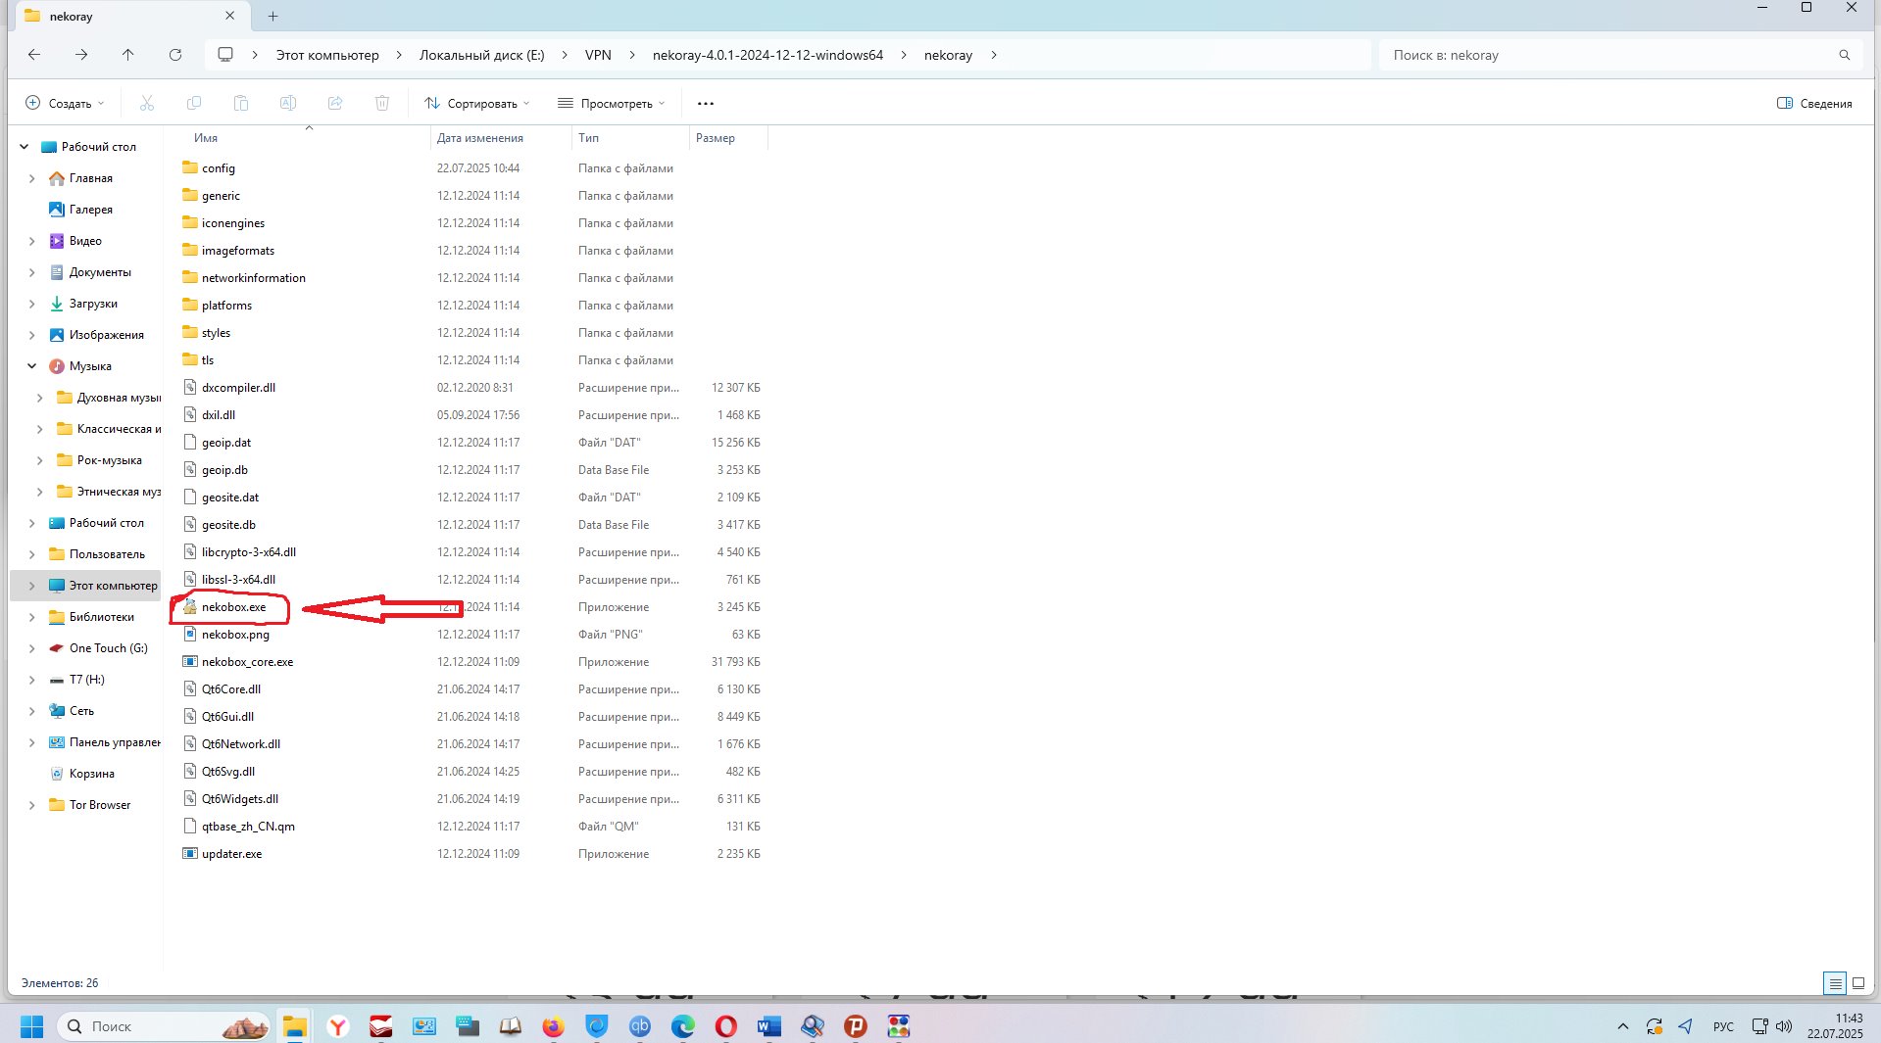1881x1043 pixels.
Task: Go up one folder with Up arrow
Action: pos(127,55)
